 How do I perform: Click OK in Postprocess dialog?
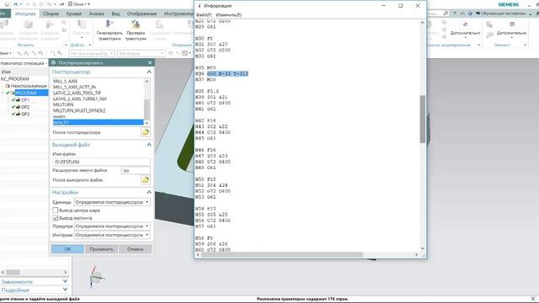click(x=67, y=249)
